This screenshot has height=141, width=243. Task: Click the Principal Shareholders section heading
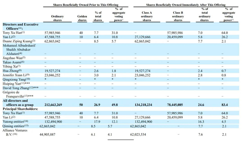[20, 109]
